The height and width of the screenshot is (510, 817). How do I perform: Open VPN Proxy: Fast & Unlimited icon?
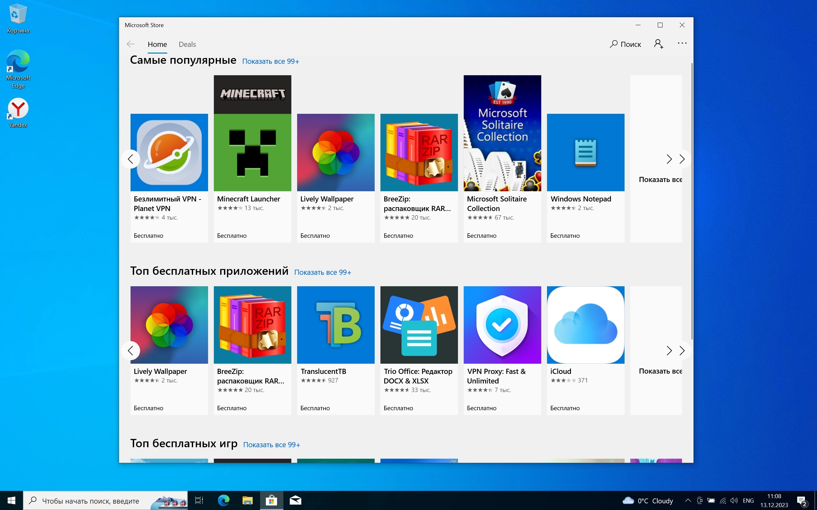[x=502, y=325]
